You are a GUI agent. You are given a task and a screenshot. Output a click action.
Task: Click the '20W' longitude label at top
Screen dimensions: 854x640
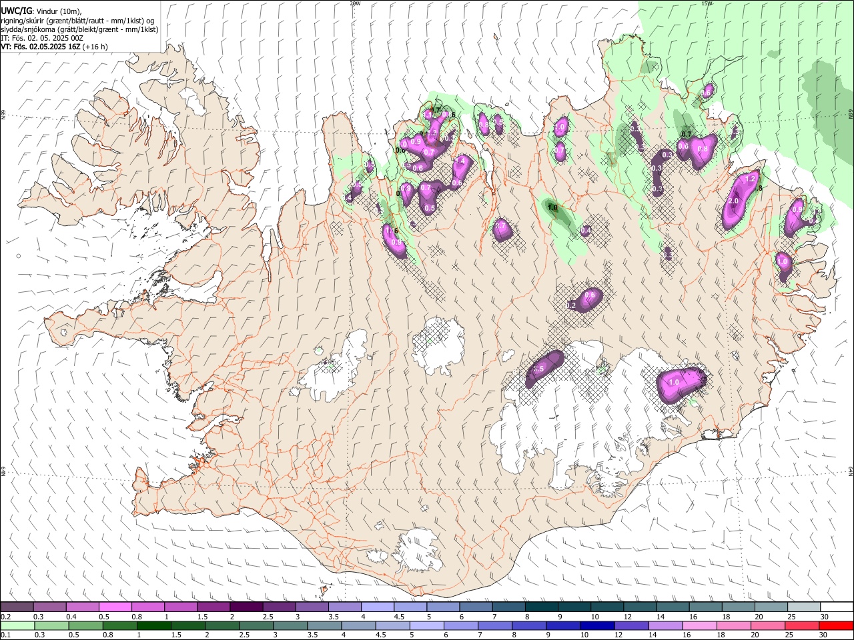(x=355, y=3)
